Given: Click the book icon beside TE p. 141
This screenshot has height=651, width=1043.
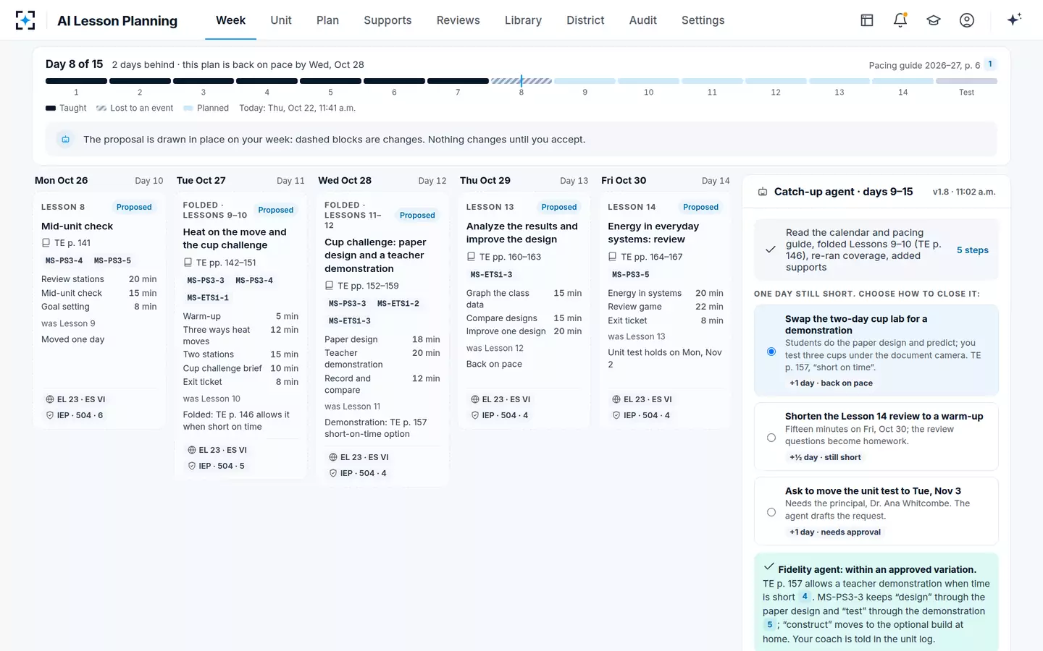Looking at the screenshot, I should click(x=46, y=243).
